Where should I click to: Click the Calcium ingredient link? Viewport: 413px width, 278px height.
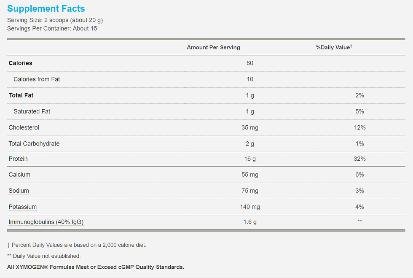point(19,175)
